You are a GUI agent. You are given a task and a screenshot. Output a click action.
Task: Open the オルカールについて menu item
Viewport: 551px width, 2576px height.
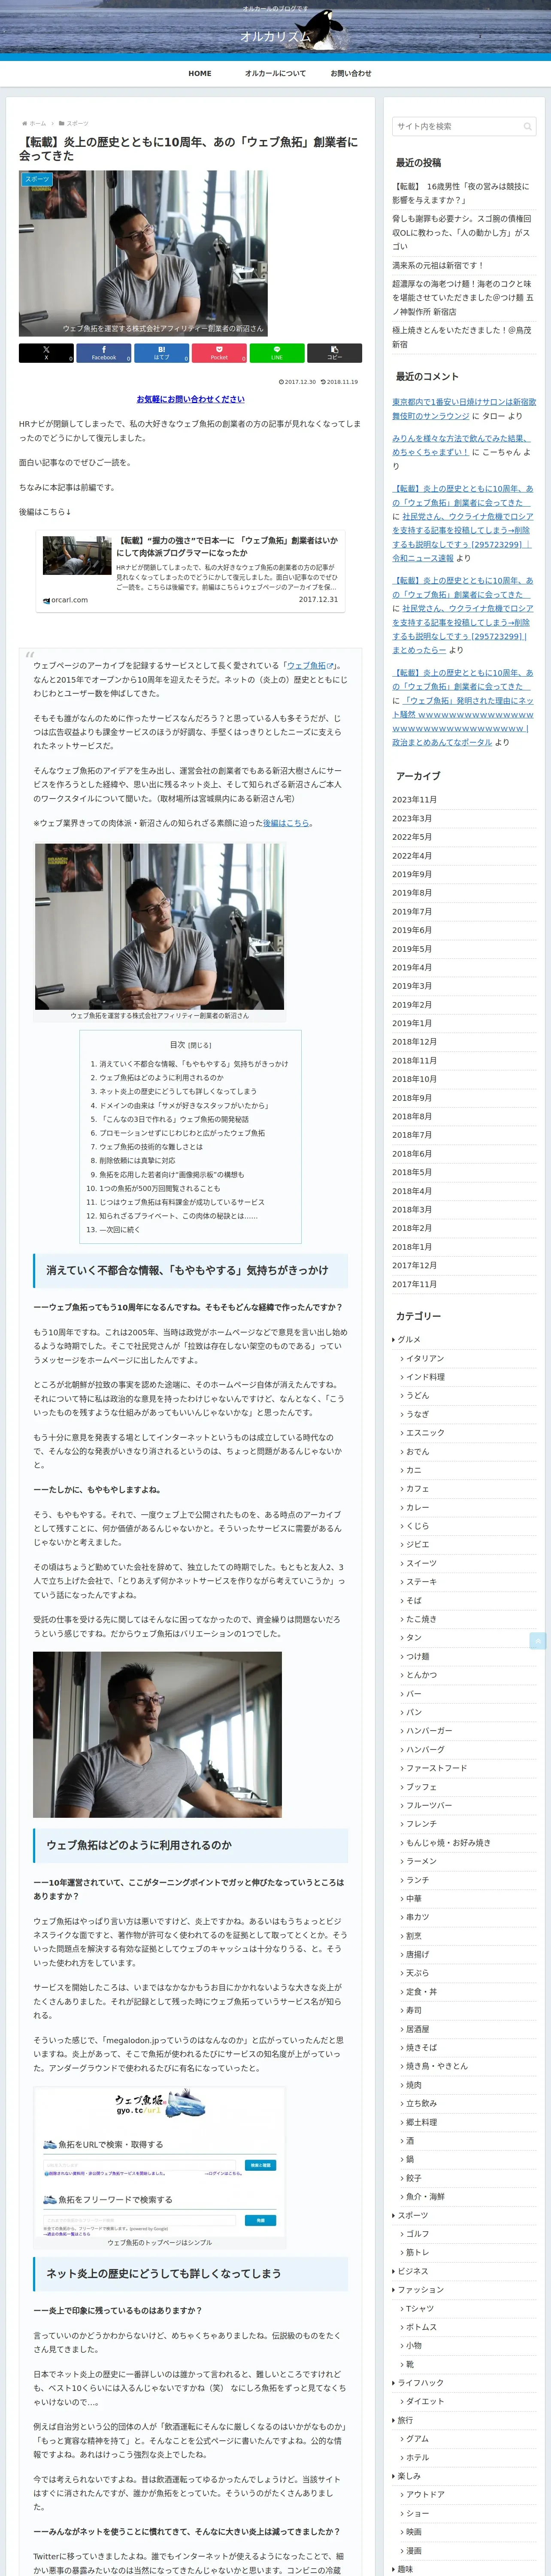point(275,73)
